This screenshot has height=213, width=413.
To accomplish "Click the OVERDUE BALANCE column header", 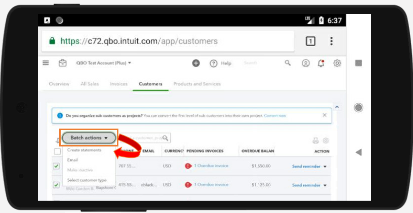I will click(x=258, y=151).
